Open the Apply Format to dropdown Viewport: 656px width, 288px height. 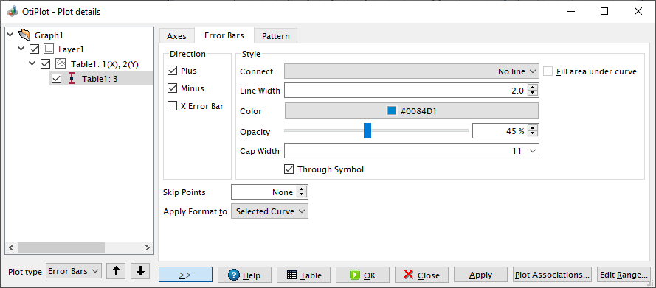point(270,211)
